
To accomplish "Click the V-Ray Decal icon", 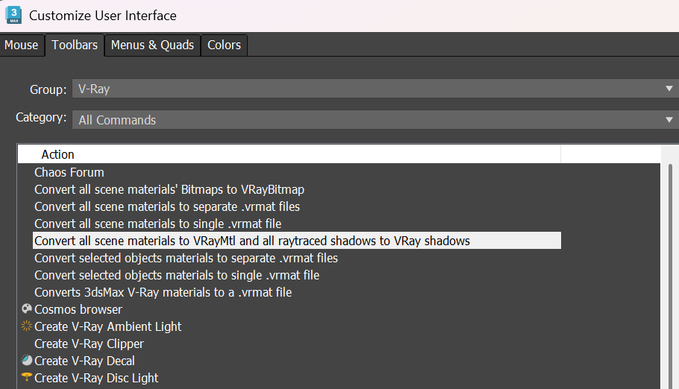I will point(27,361).
